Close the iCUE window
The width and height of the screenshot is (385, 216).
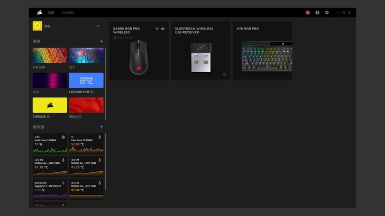pos(350,13)
